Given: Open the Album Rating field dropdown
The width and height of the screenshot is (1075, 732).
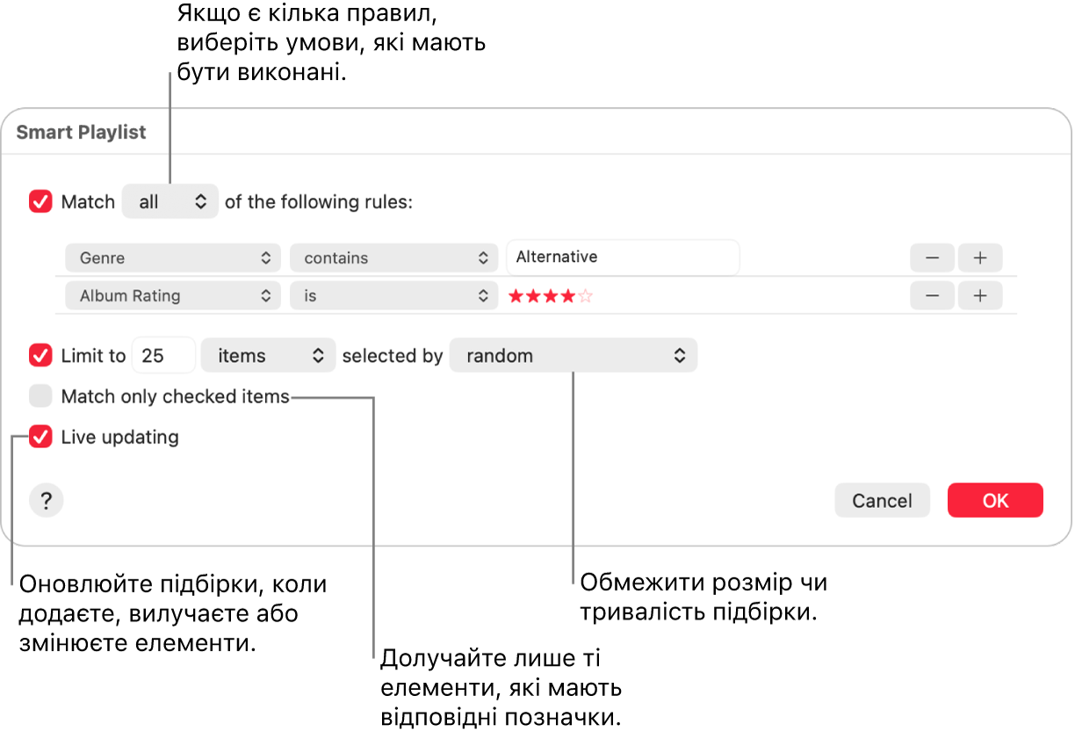Looking at the screenshot, I should [173, 296].
